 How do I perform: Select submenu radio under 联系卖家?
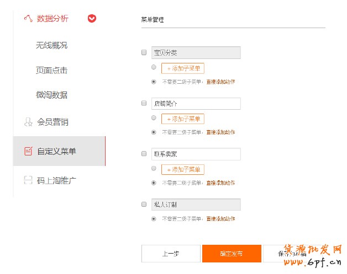pos(154,168)
